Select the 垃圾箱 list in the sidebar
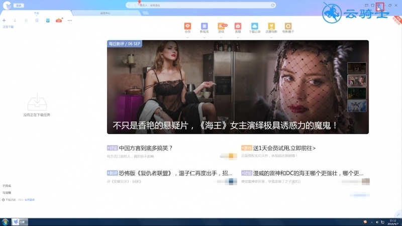The image size is (402, 226). [7, 193]
